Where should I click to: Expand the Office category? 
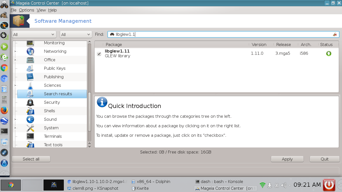(x=15, y=60)
